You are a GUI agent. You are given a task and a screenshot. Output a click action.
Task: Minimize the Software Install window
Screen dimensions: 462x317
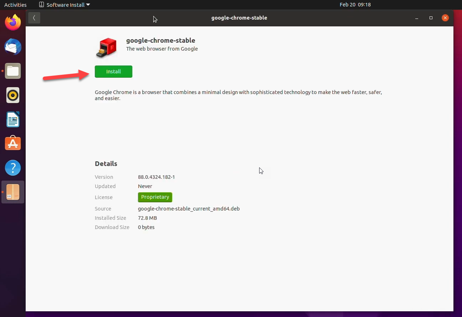point(417,18)
